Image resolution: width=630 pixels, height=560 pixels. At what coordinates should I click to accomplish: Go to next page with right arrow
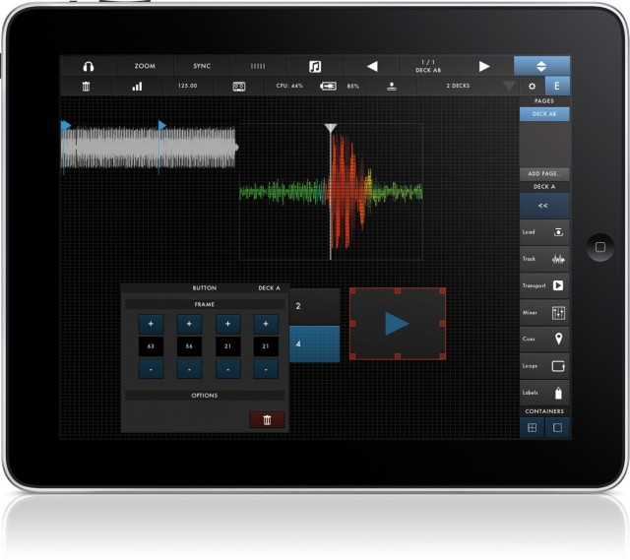point(483,66)
